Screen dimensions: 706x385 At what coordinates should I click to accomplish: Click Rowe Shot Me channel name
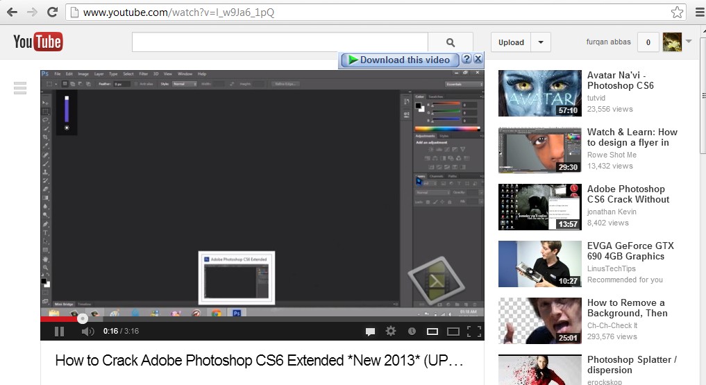612,155
